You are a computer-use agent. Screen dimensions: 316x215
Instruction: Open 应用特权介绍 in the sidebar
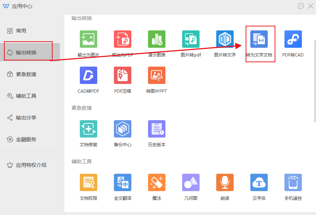[x=30, y=165]
